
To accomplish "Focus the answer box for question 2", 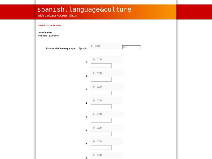I will [x=101, y=79].
